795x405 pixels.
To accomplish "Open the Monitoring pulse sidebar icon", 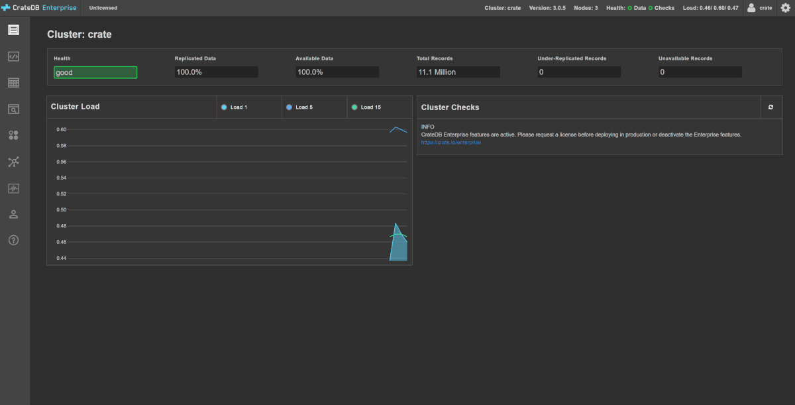I will click(x=14, y=188).
